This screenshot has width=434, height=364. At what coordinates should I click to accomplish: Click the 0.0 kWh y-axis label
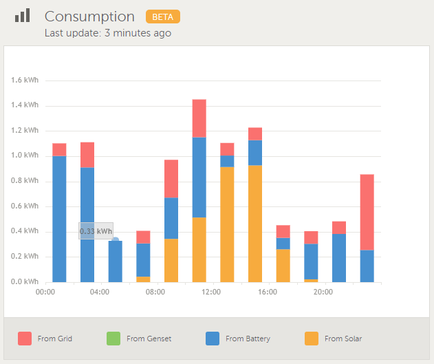point(25,281)
